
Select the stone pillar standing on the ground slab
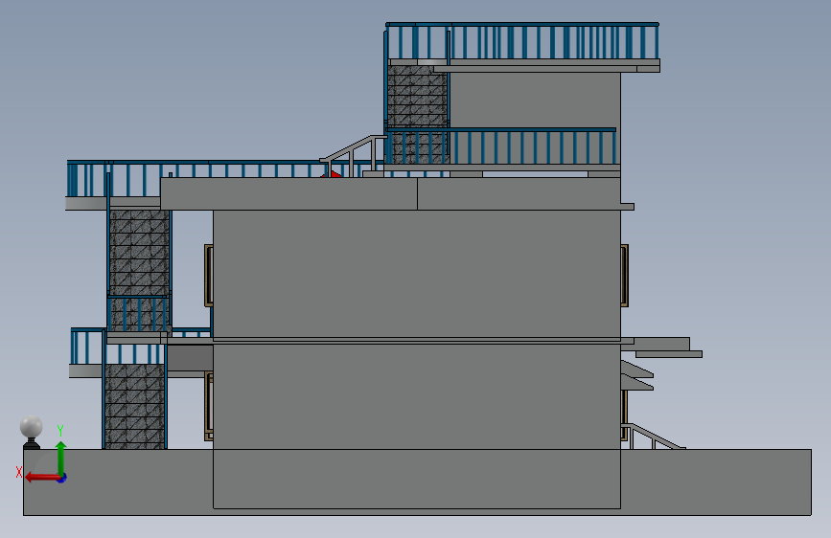point(134,406)
